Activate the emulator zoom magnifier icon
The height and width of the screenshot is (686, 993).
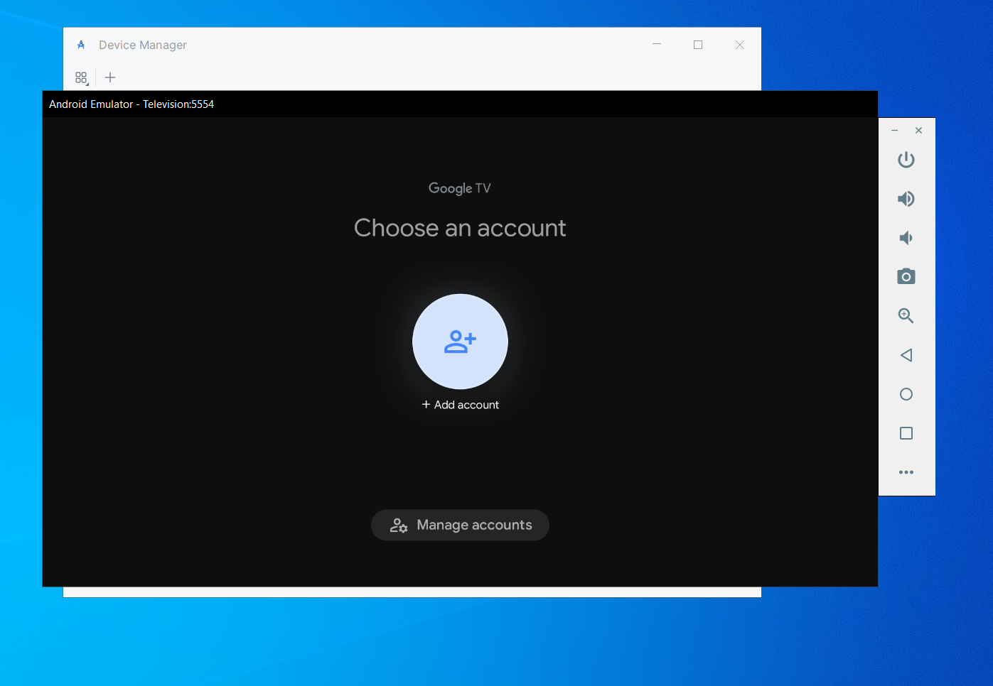coord(906,315)
